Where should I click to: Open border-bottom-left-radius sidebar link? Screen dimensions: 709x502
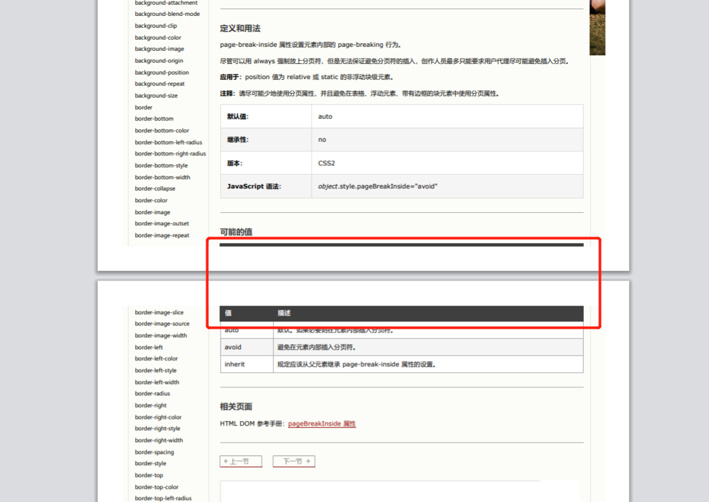pyautogui.click(x=169, y=142)
